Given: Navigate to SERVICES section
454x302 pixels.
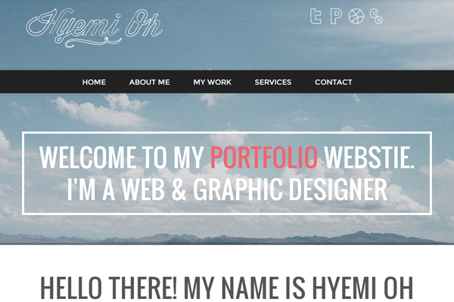Looking at the screenshot, I should click(273, 82).
